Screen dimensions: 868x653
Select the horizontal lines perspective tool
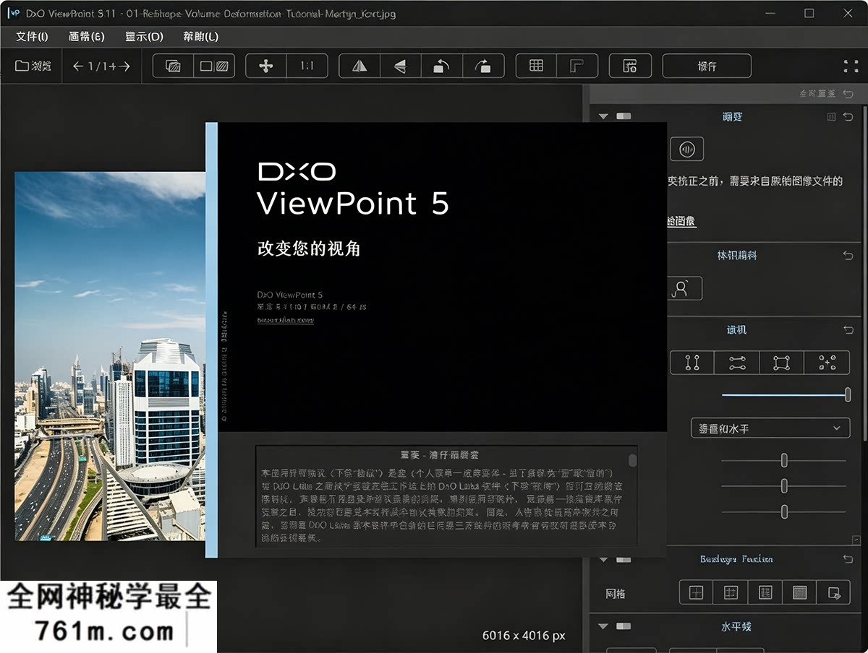point(737,363)
